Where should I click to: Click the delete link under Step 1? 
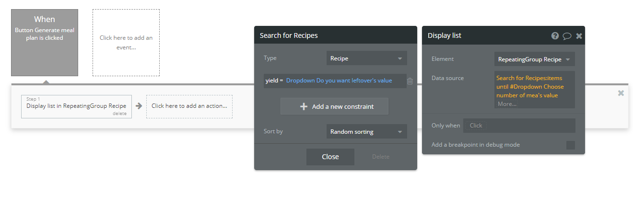119,114
